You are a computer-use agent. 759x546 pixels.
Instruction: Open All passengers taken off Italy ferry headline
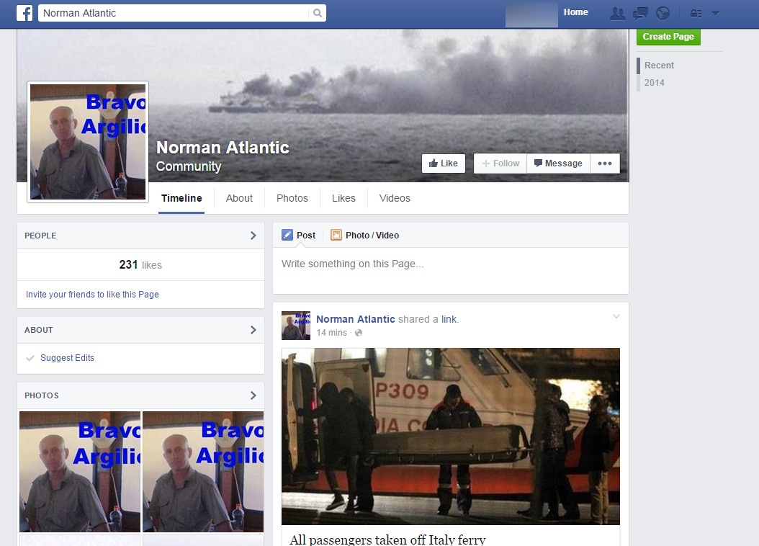point(387,540)
